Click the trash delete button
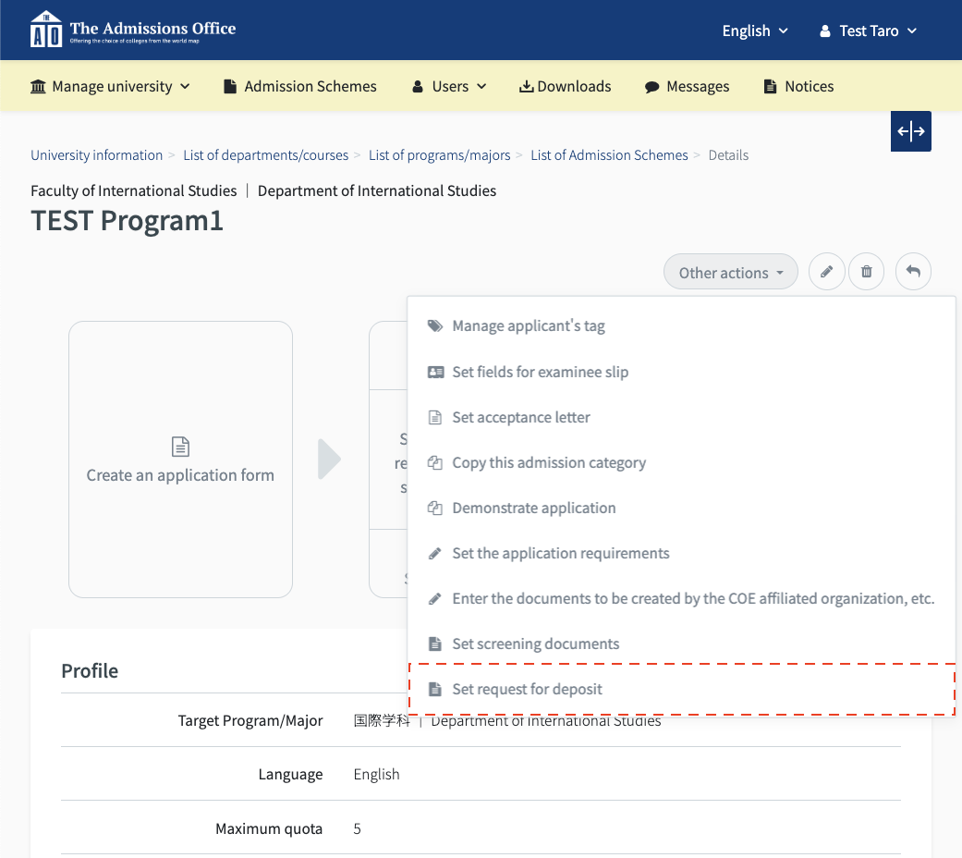 click(866, 271)
